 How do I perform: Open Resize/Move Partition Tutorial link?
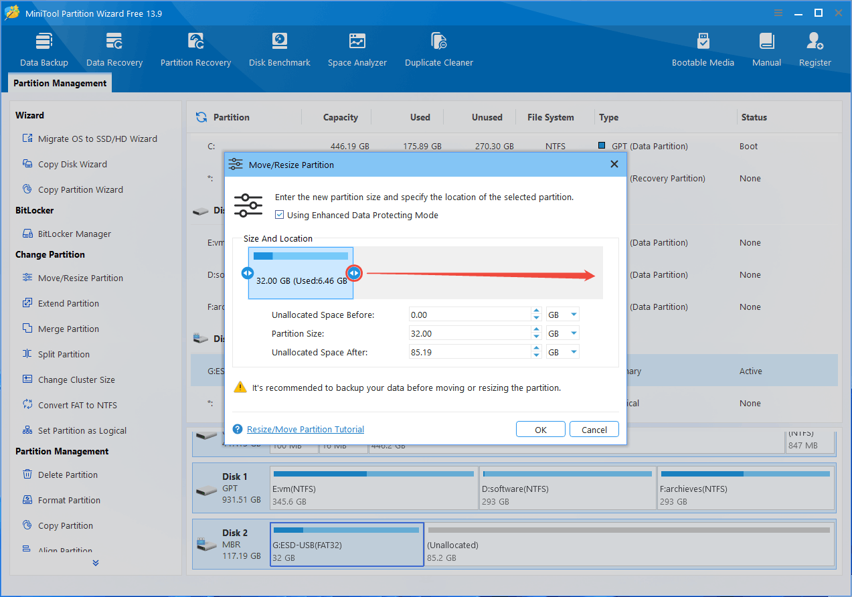point(305,429)
